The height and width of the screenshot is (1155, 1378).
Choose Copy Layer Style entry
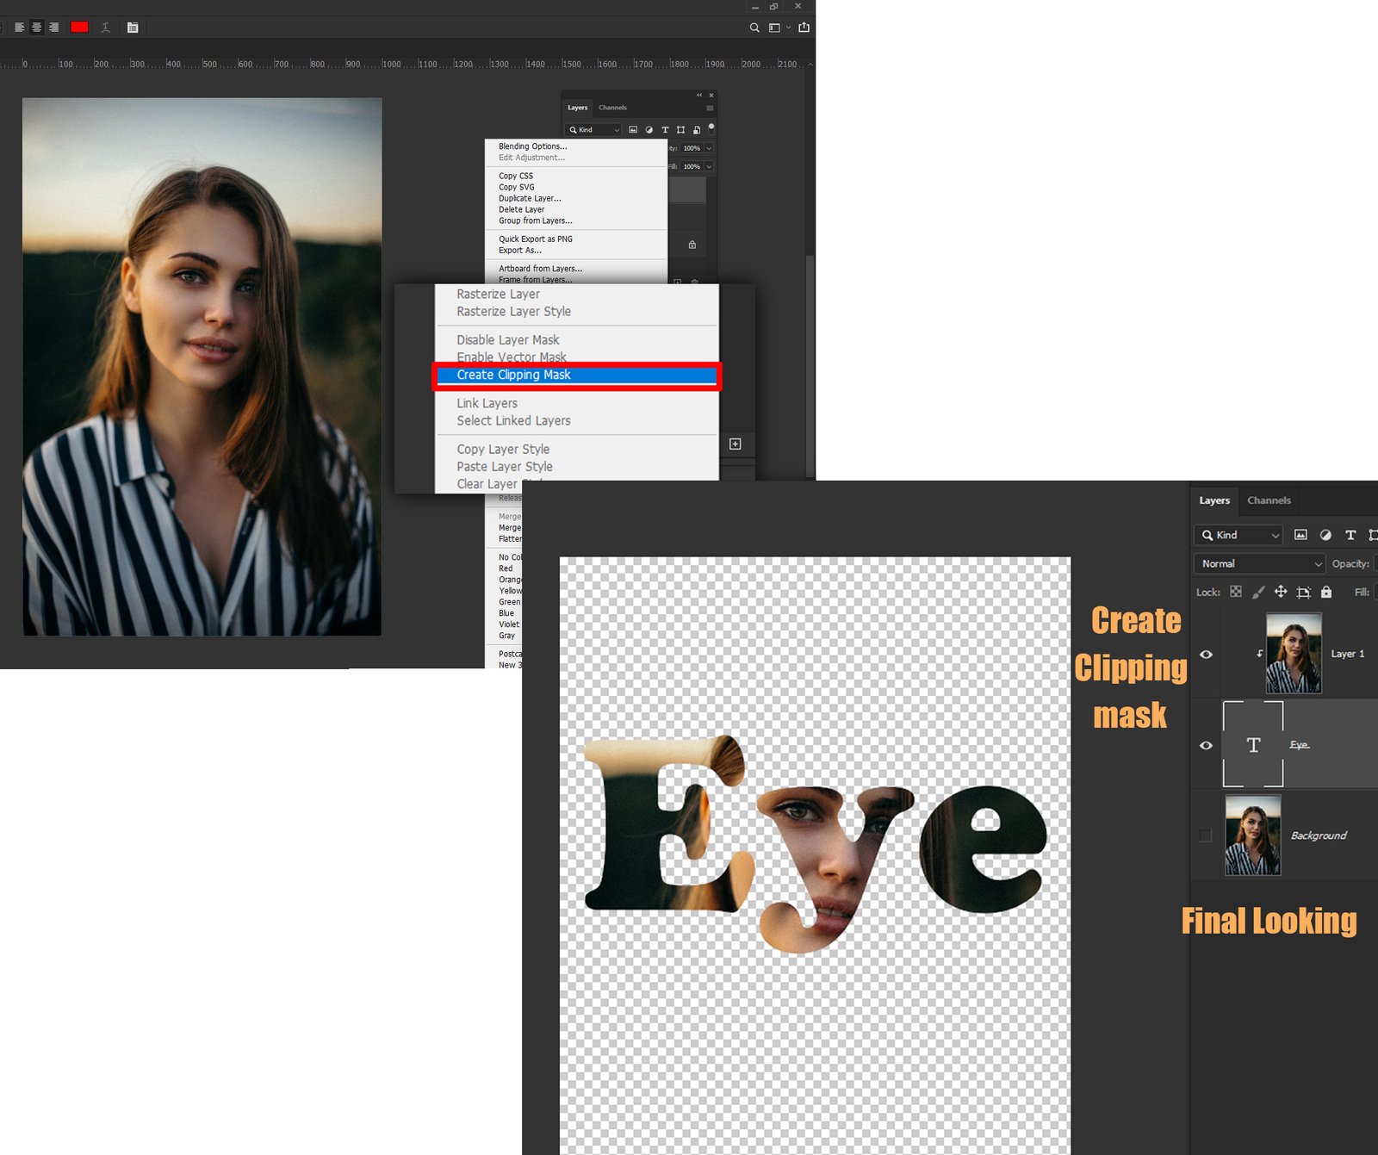tap(503, 450)
